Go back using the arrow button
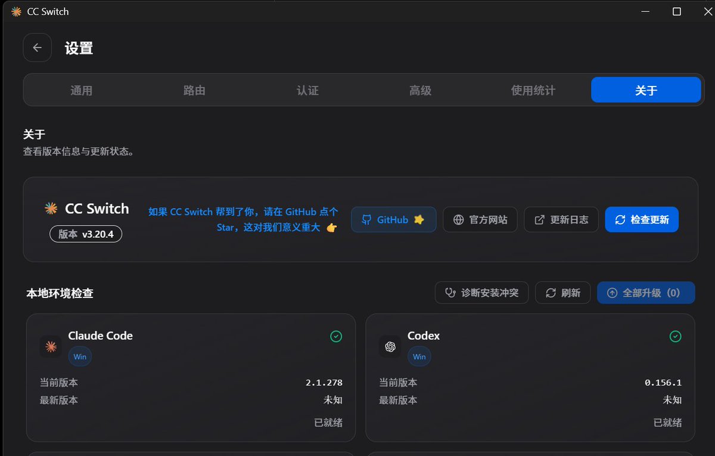Viewport: 715px width, 456px height. [x=38, y=48]
